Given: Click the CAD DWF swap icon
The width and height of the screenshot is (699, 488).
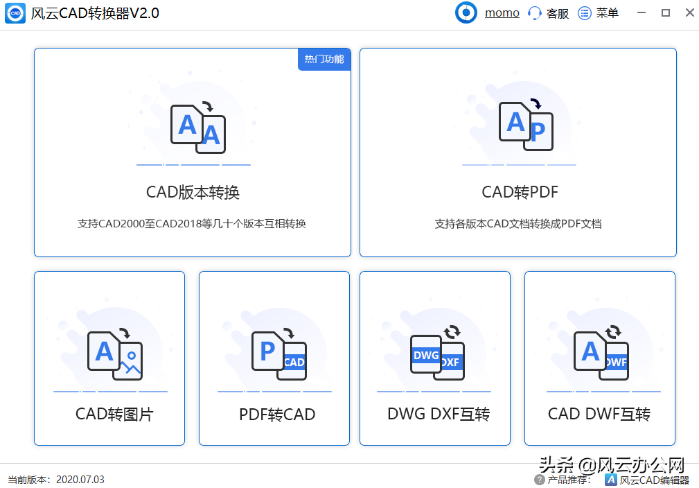Looking at the screenshot, I should tap(601, 354).
